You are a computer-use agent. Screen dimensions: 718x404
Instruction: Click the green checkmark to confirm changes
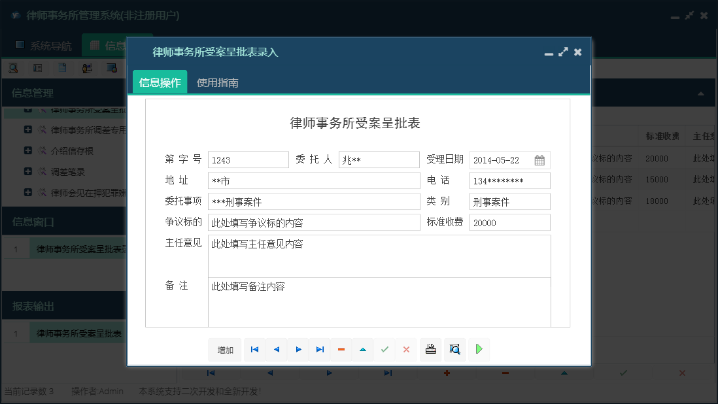[385, 349]
